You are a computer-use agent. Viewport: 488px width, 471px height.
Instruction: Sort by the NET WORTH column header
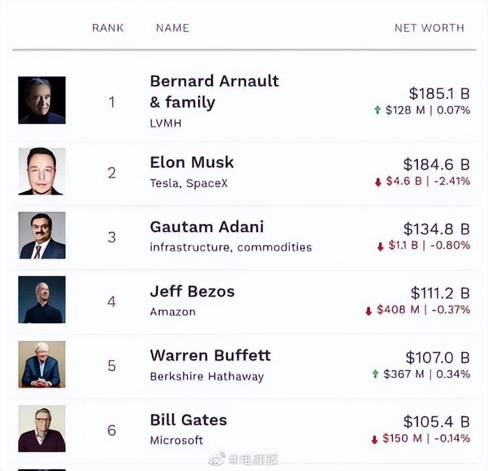[x=429, y=28]
